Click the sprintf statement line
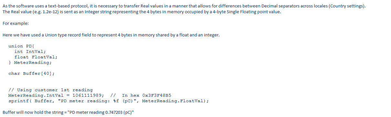391x117 pixels. tap(109, 101)
